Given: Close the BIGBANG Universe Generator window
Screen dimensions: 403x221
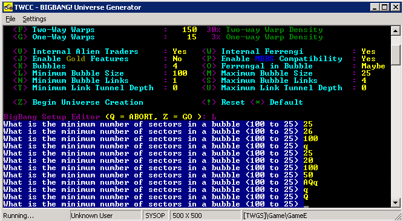Looking at the screenshot, I should [x=395, y=7].
